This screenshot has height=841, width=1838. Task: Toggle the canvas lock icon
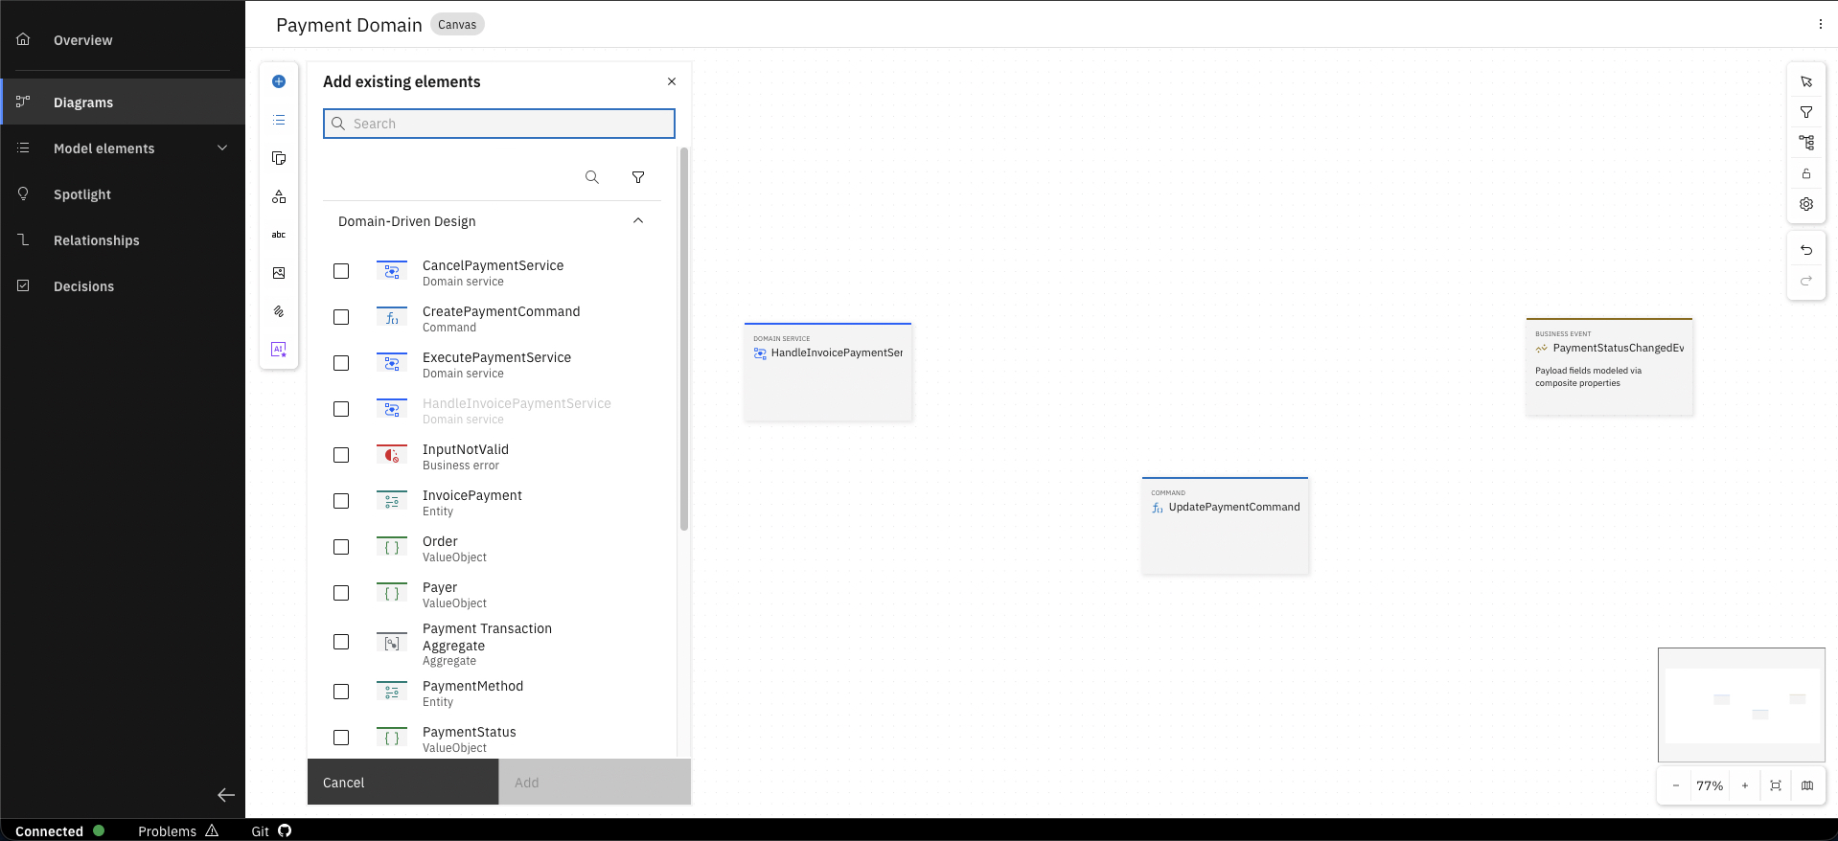click(1806, 173)
